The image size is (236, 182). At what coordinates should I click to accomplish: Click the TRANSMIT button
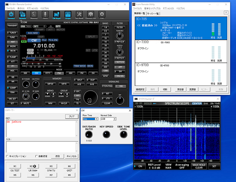12,26
